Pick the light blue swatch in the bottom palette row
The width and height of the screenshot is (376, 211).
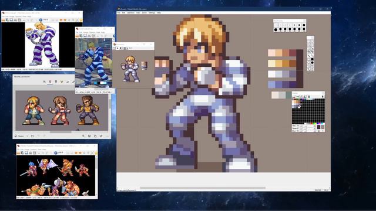coord(271,84)
